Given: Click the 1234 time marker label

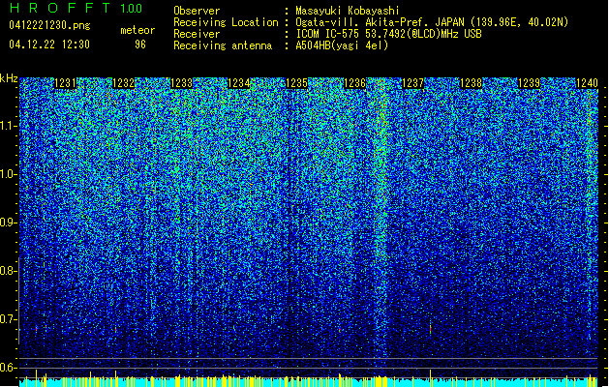Looking at the screenshot, I should [x=238, y=83].
